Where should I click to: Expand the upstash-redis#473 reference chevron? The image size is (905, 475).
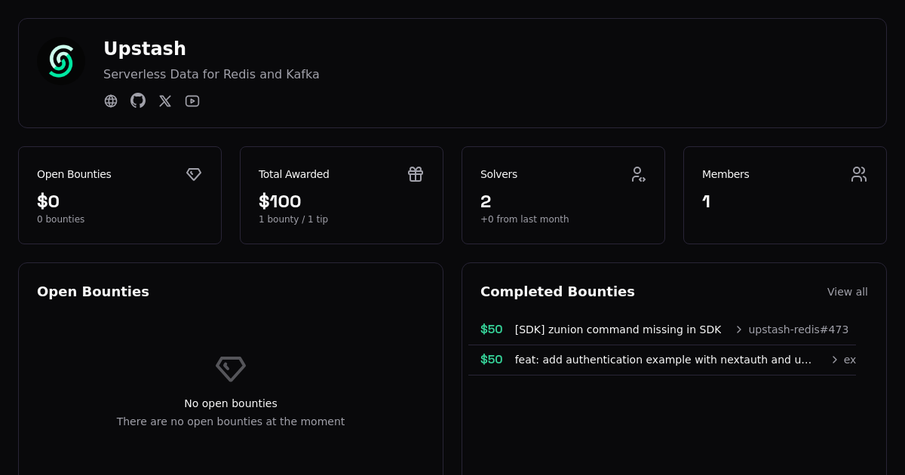737,329
